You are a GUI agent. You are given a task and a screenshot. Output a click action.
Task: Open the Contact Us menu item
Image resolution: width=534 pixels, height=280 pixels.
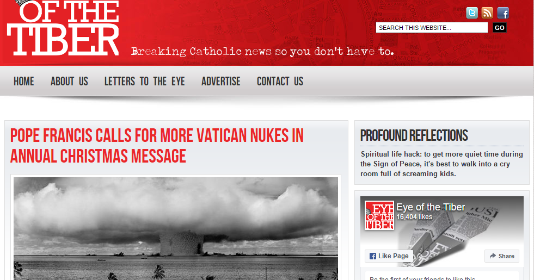(280, 82)
